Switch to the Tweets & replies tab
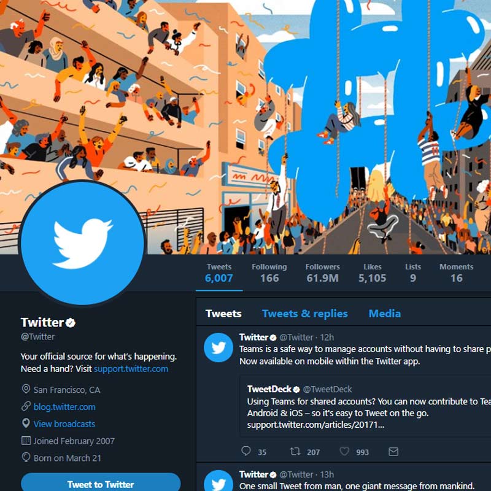This screenshot has height=491, width=491. point(304,314)
